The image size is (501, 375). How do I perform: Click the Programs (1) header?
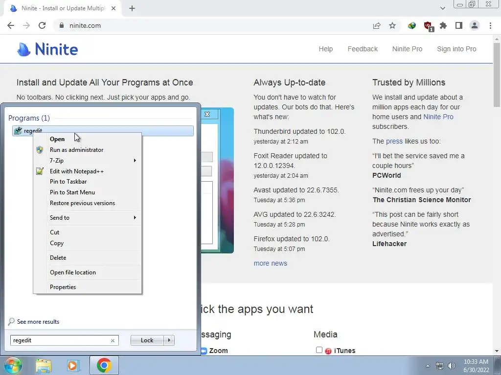click(29, 118)
